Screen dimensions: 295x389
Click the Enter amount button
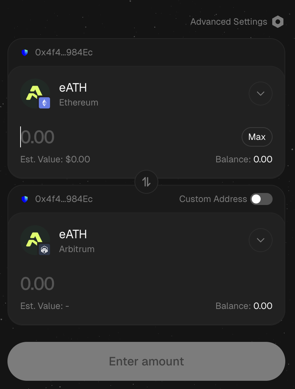[146, 361]
